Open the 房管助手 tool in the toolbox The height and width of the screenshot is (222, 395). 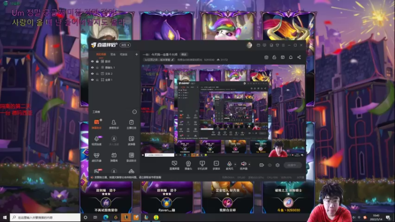tap(114, 124)
